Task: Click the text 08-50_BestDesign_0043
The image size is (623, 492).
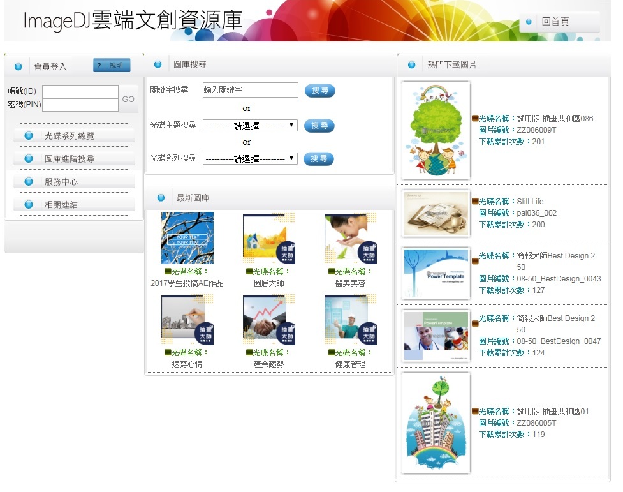Action: (x=559, y=279)
